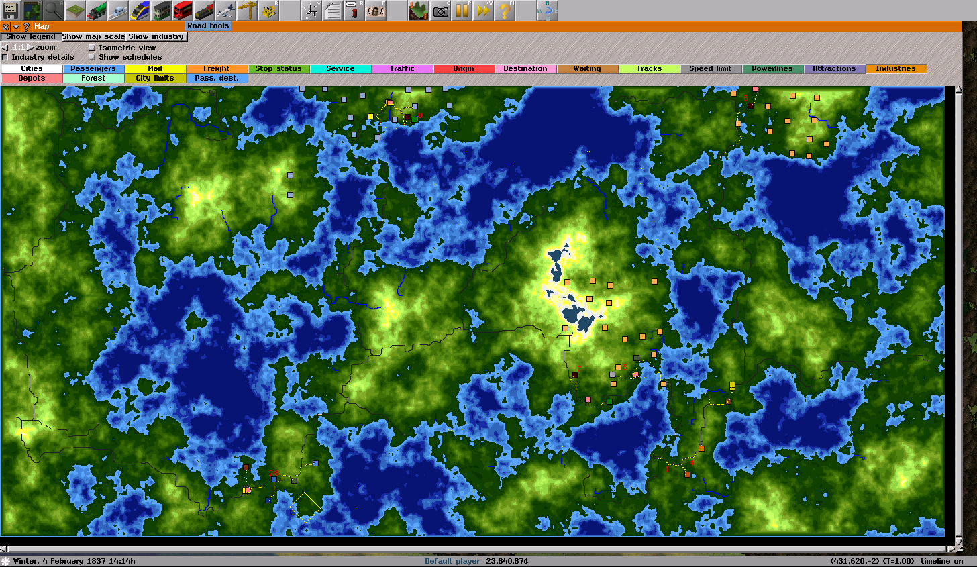The width and height of the screenshot is (977, 567).
Task: Click the Speed limit filter button
Action: [x=711, y=68]
